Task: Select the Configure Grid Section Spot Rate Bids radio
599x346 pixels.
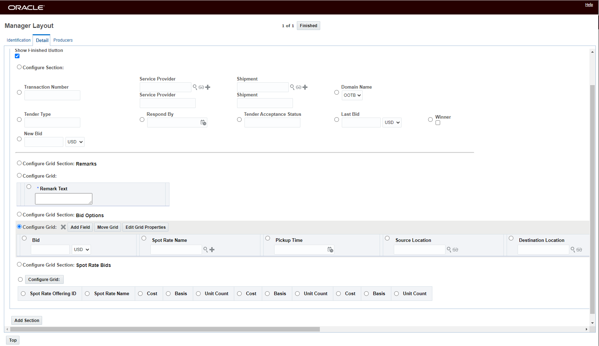Action: (x=19, y=264)
